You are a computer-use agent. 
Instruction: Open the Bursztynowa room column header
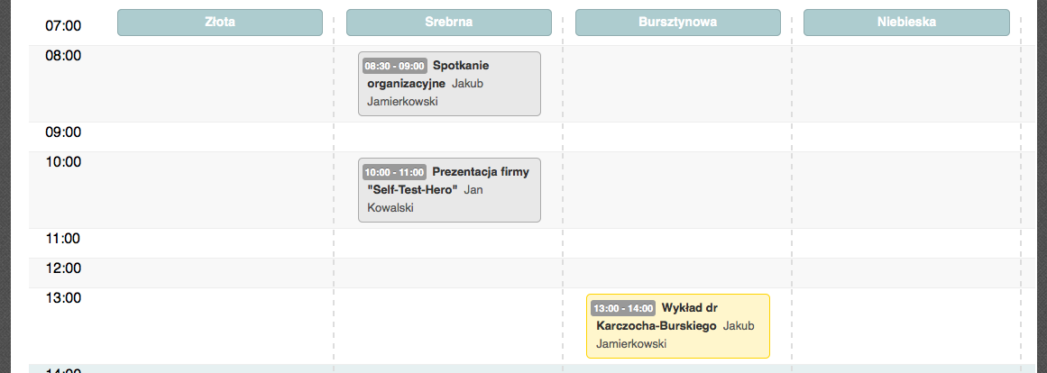[x=678, y=22]
